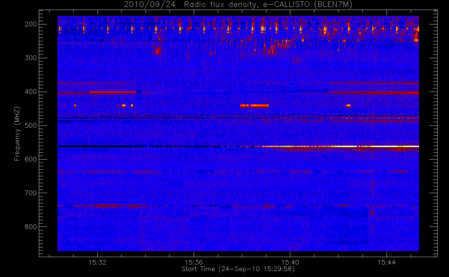Click the 15:32 time tick label
The width and height of the screenshot is (449, 277).
97,262
